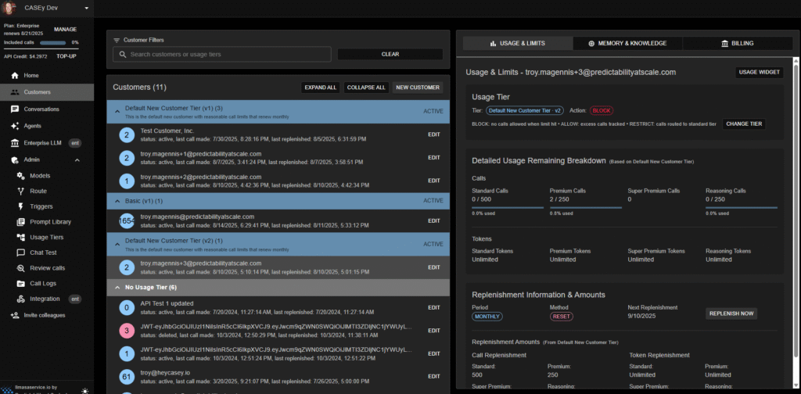Click the Change Tier button

pyautogui.click(x=744, y=124)
